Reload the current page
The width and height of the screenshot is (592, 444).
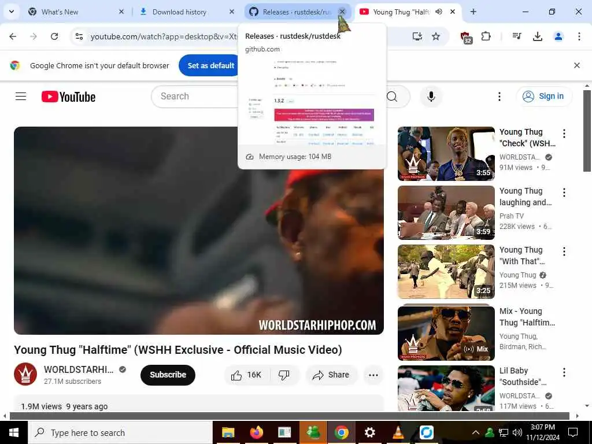pyautogui.click(x=54, y=36)
